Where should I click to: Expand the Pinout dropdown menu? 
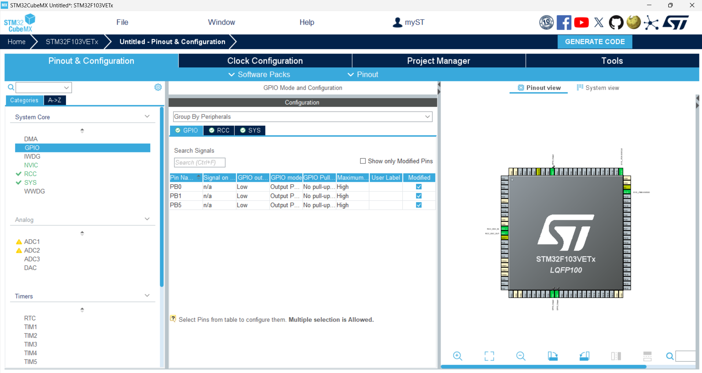(363, 74)
